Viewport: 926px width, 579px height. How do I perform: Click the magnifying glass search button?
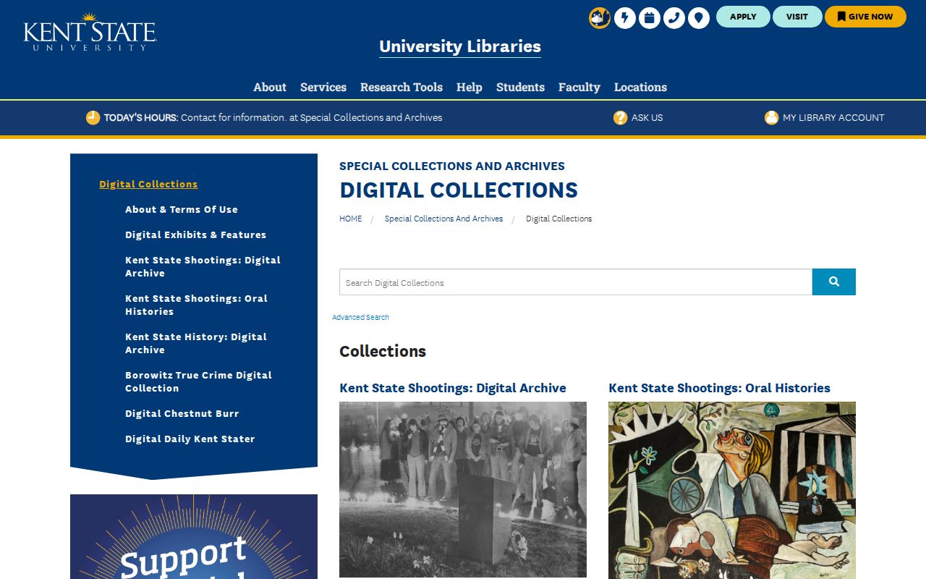point(834,282)
